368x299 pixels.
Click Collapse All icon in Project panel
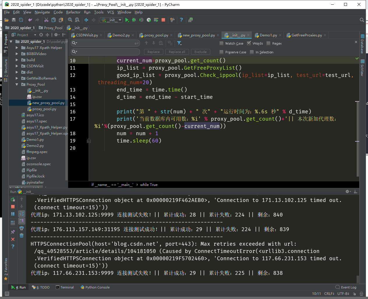(x=47, y=35)
